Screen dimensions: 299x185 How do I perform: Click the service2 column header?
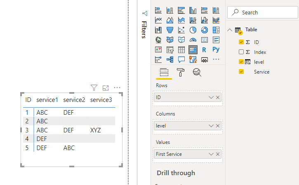74,100
